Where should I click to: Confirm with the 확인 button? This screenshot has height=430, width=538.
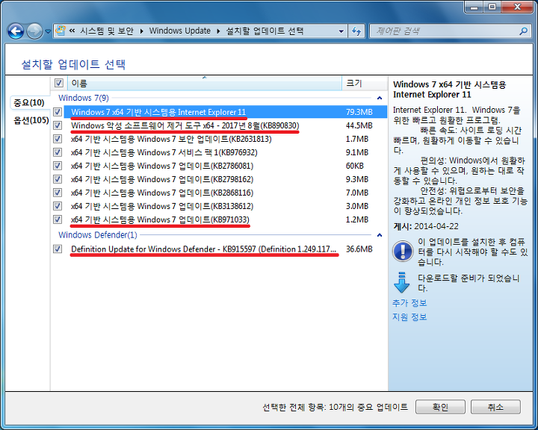pyautogui.click(x=440, y=407)
